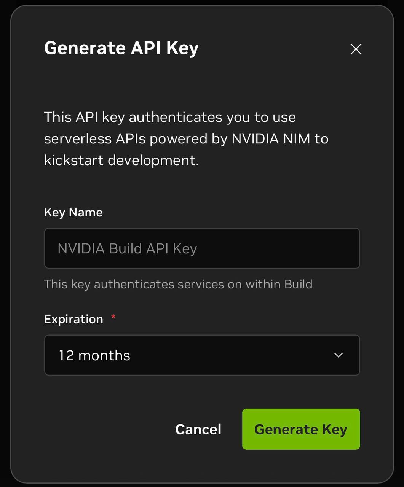Click 'This key authenticates services on within Build' helper text
Viewport: 404px width, 487px height.
[178, 284]
